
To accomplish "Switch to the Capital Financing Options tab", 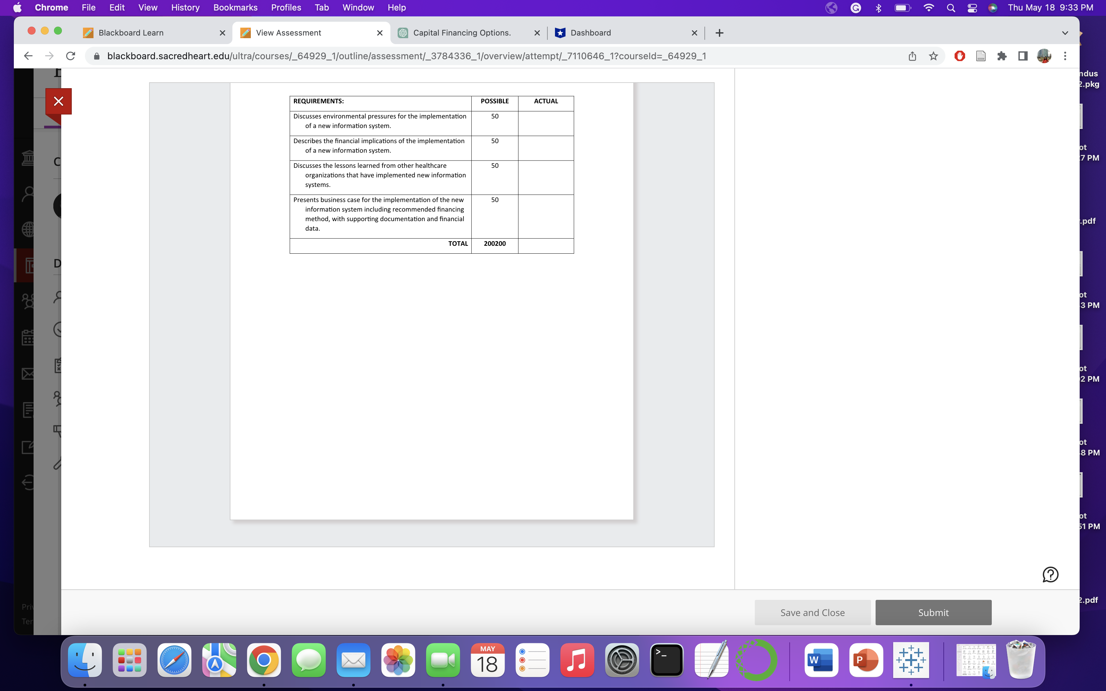I will (461, 33).
